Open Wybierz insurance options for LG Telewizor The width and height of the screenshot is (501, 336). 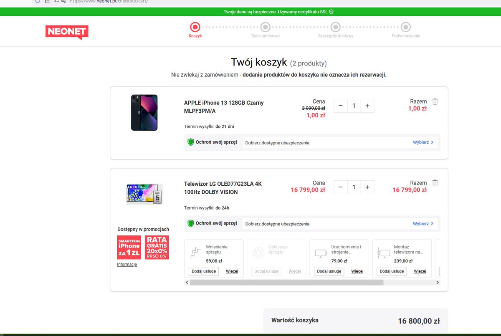pos(423,224)
